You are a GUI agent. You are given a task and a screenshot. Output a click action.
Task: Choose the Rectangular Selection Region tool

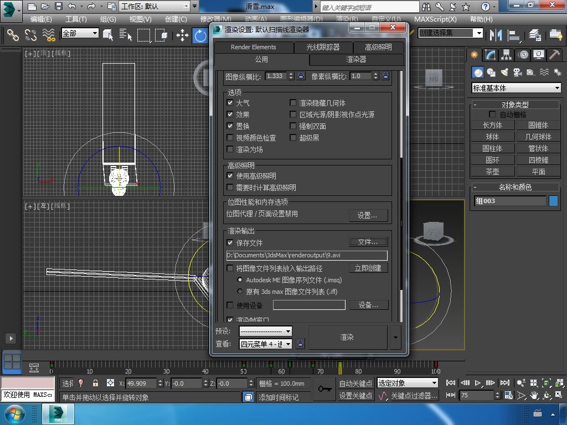click(143, 35)
